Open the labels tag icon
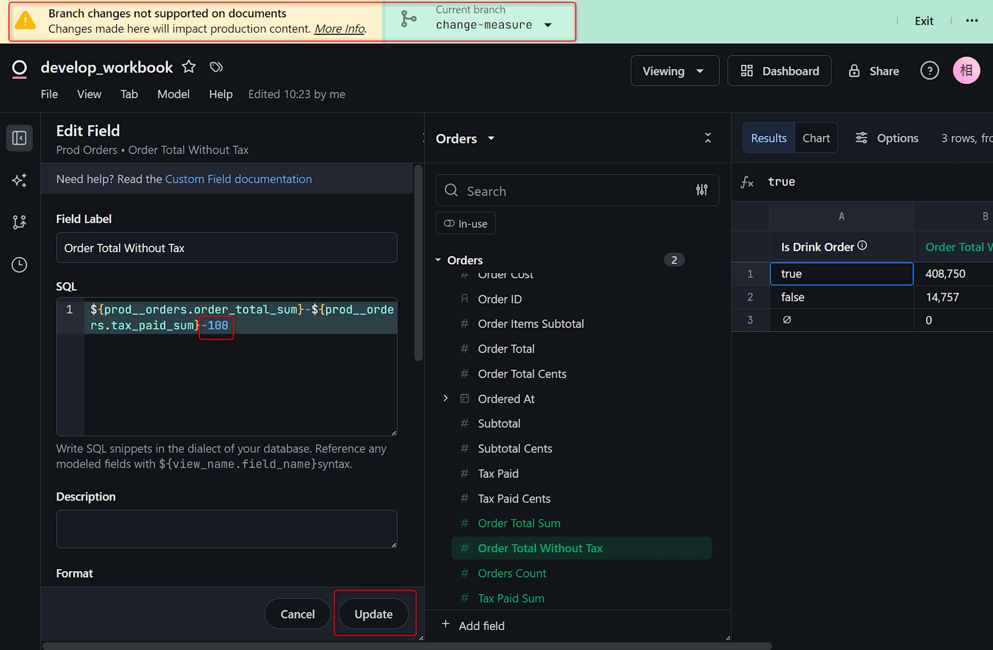Image resolution: width=993 pixels, height=650 pixels. tap(216, 67)
